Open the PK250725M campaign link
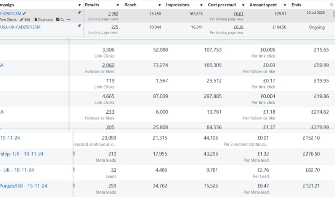 [11, 14]
